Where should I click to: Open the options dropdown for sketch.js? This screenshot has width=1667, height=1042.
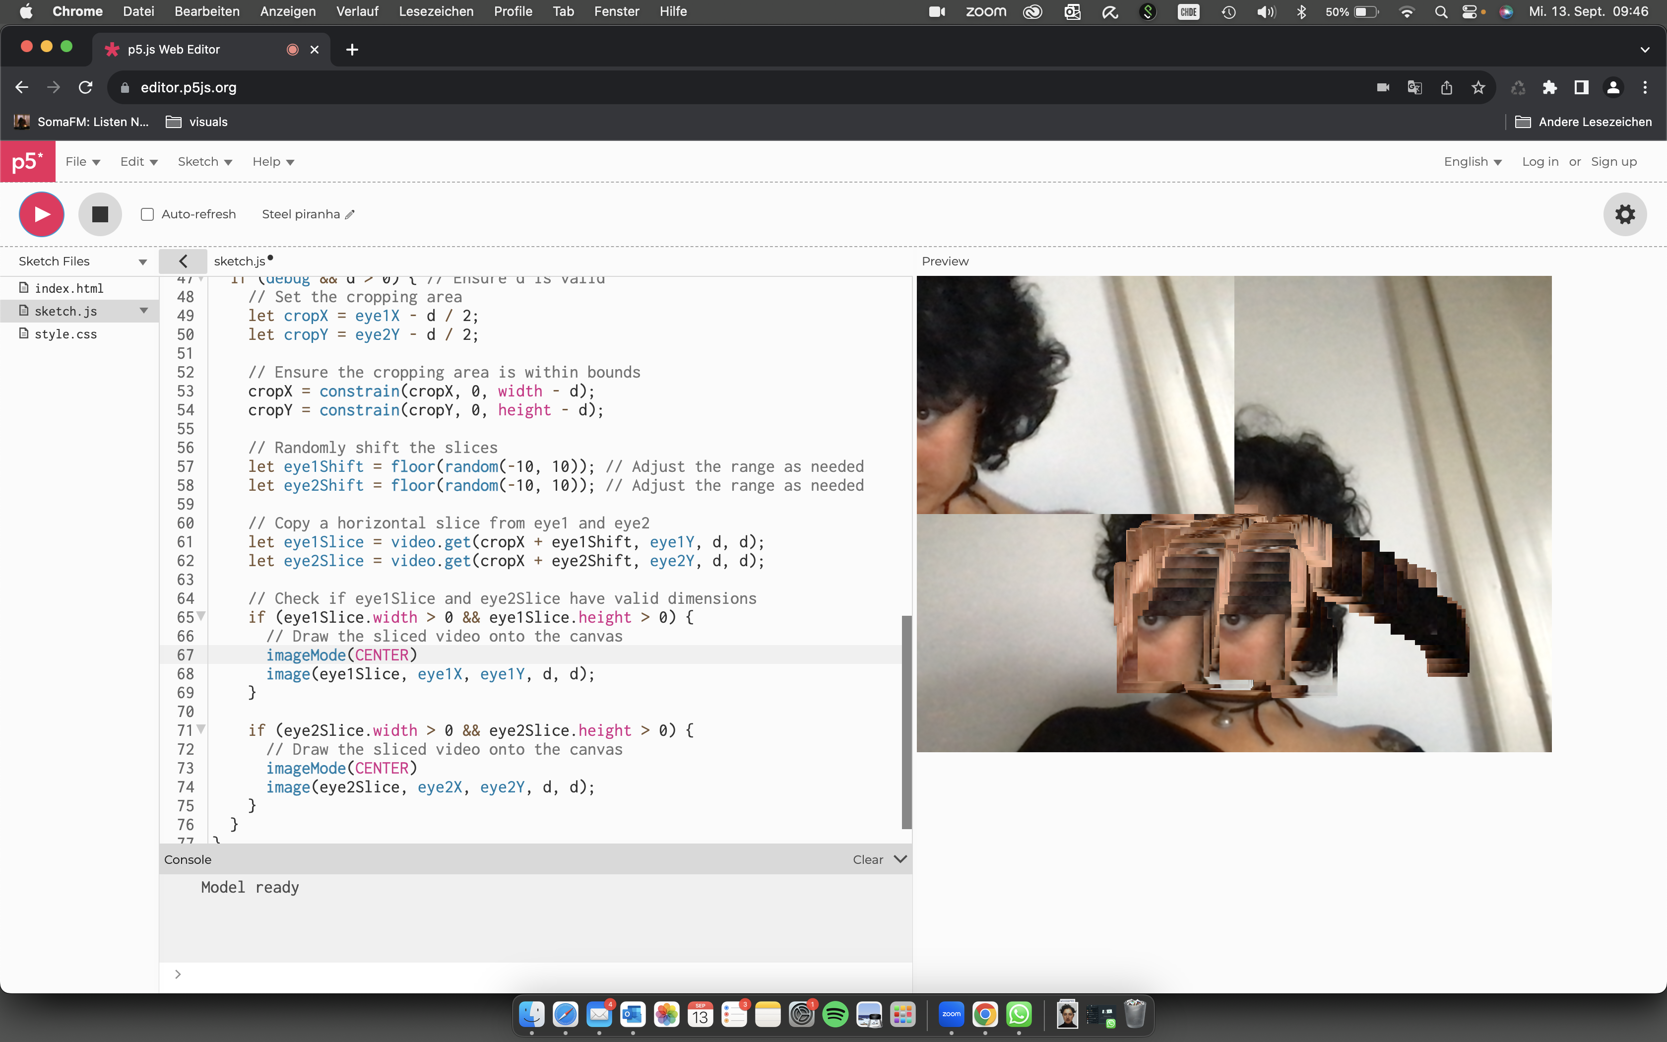pyautogui.click(x=144, y=310)
